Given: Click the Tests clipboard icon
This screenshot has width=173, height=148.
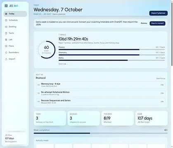Looking at the screenshot, I should point(6,33).
